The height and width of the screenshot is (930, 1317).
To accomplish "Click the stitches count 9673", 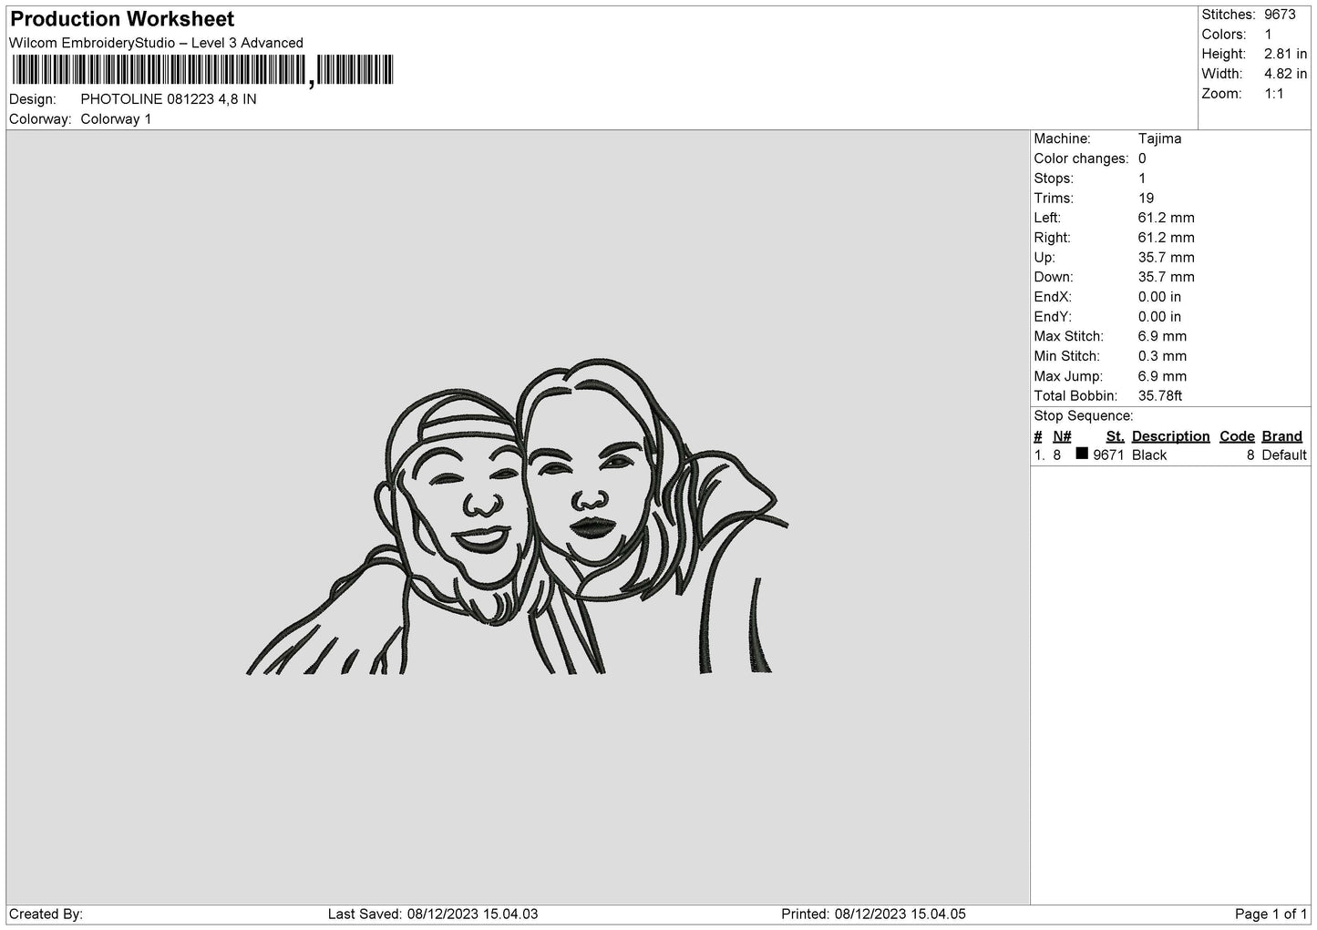I will pos(1280,15).
